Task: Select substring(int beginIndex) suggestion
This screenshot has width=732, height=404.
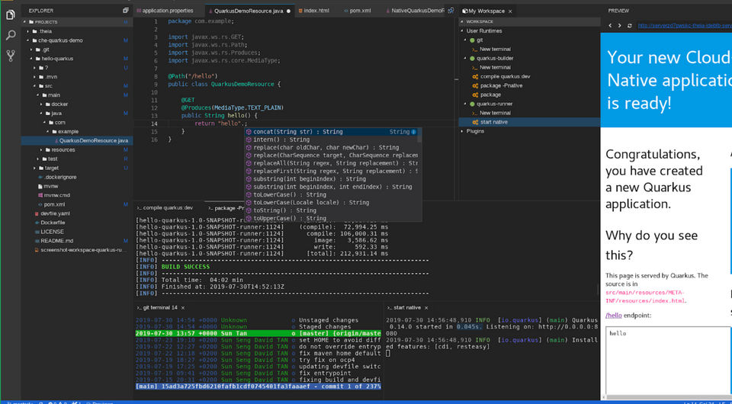Action: tap(331, 179)
